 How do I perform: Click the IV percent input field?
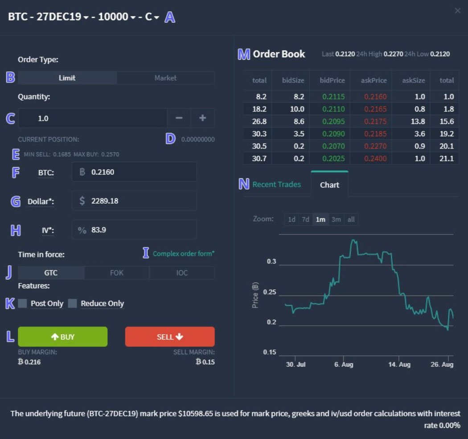pyautogui.click(x=134, y=230)
